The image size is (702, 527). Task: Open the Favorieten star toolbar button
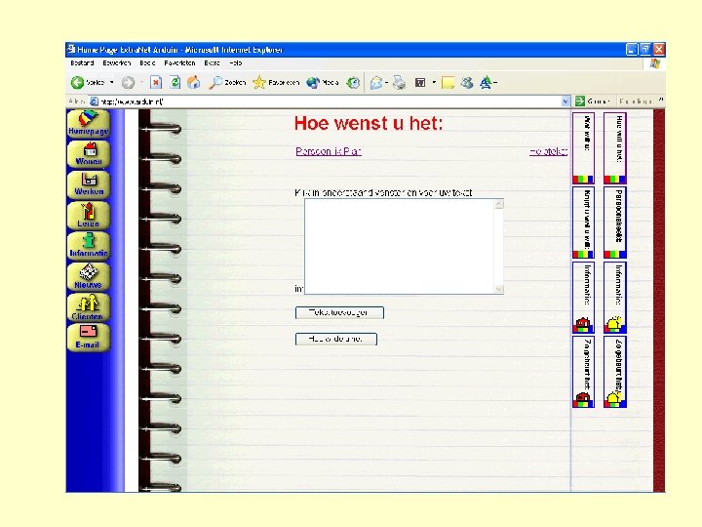click(x=276, y=82)
